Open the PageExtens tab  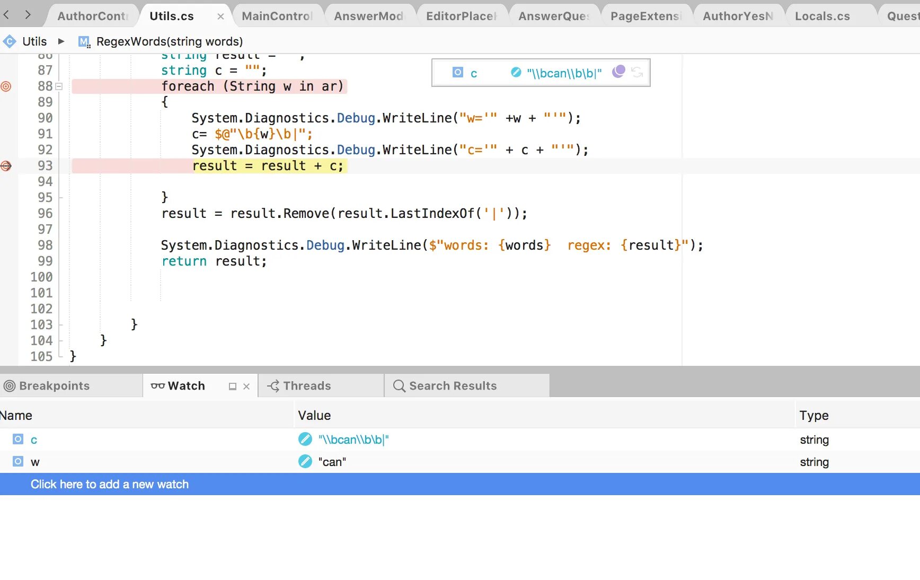pyautogui.click(x=646, y=16)
